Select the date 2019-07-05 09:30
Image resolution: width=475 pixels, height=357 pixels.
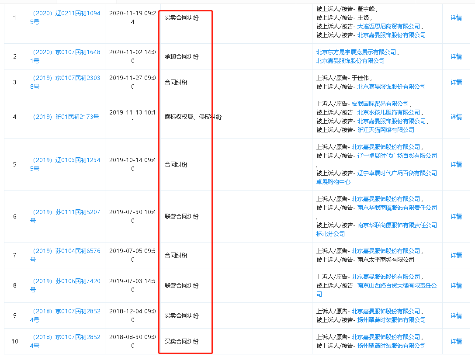[133, 255]
